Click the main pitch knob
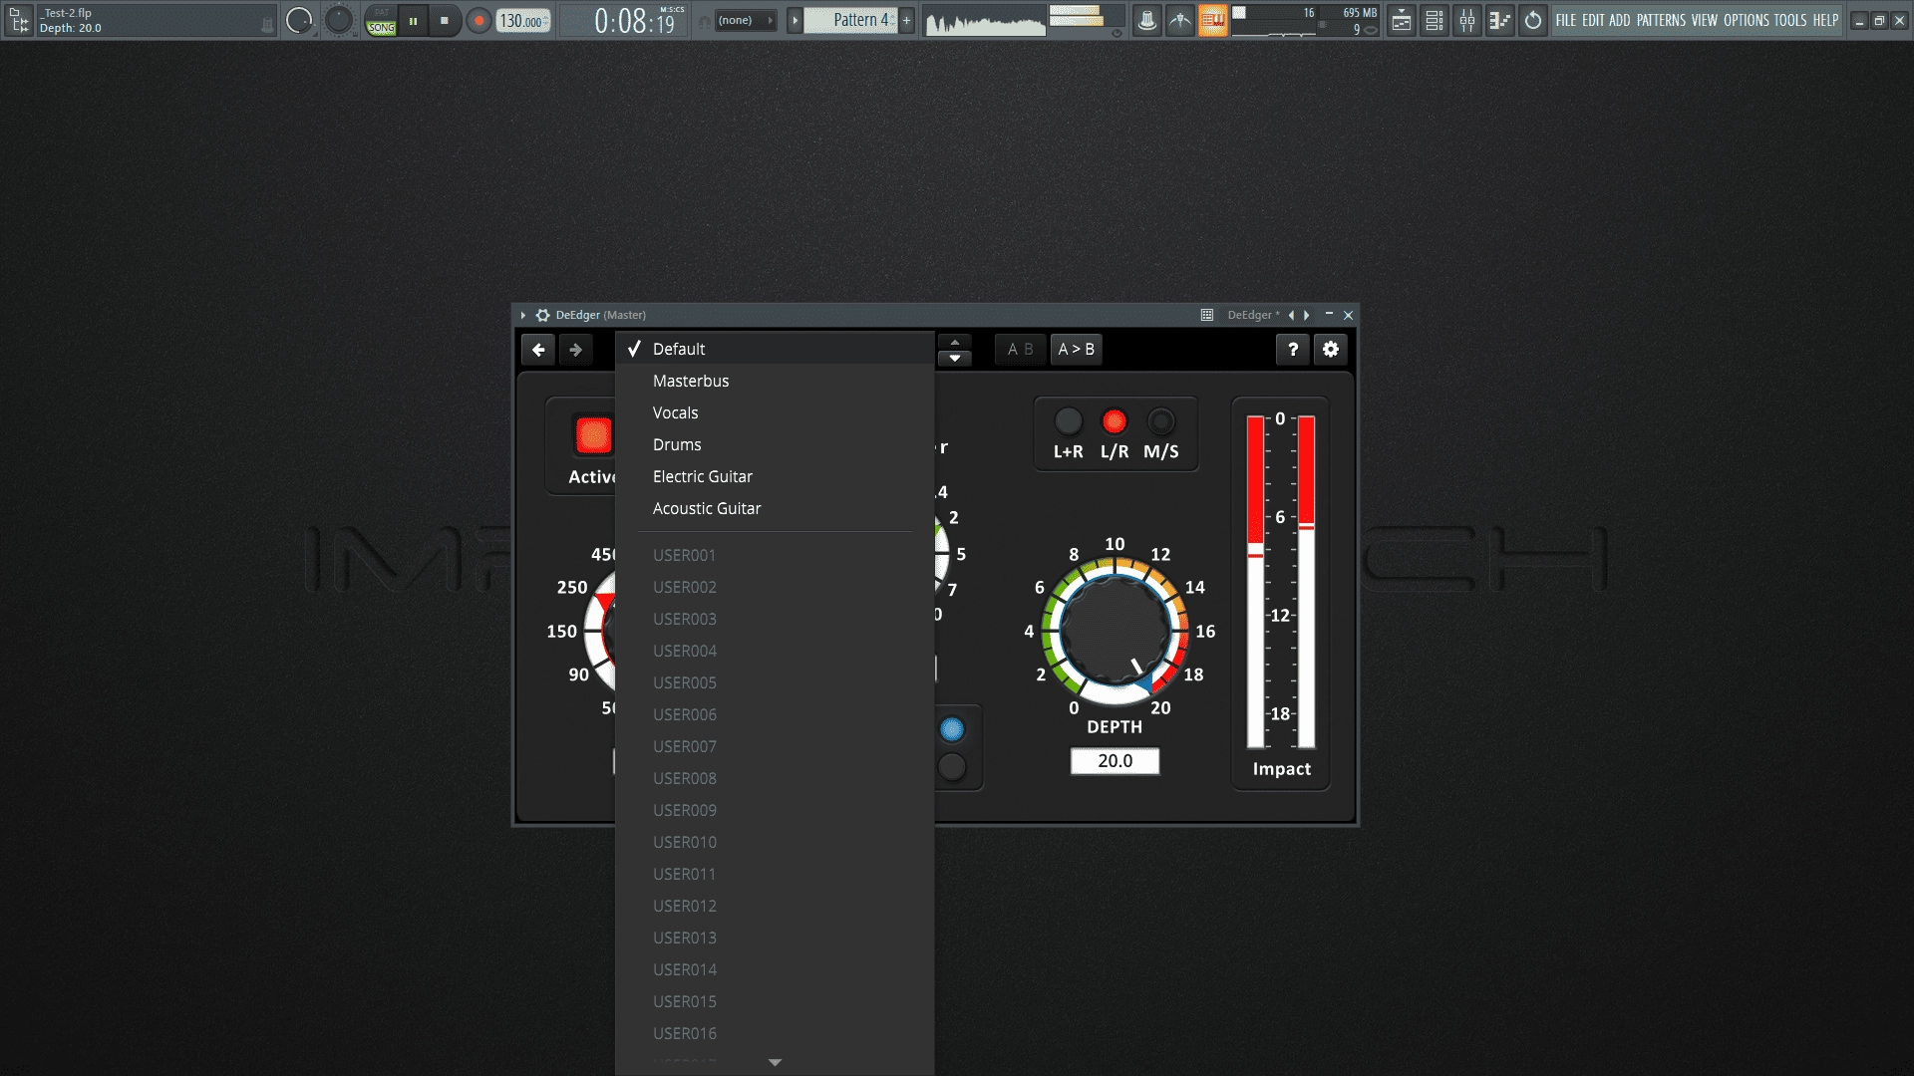The height and width of the screenshot is (1076, 1914). click(339, 20)
